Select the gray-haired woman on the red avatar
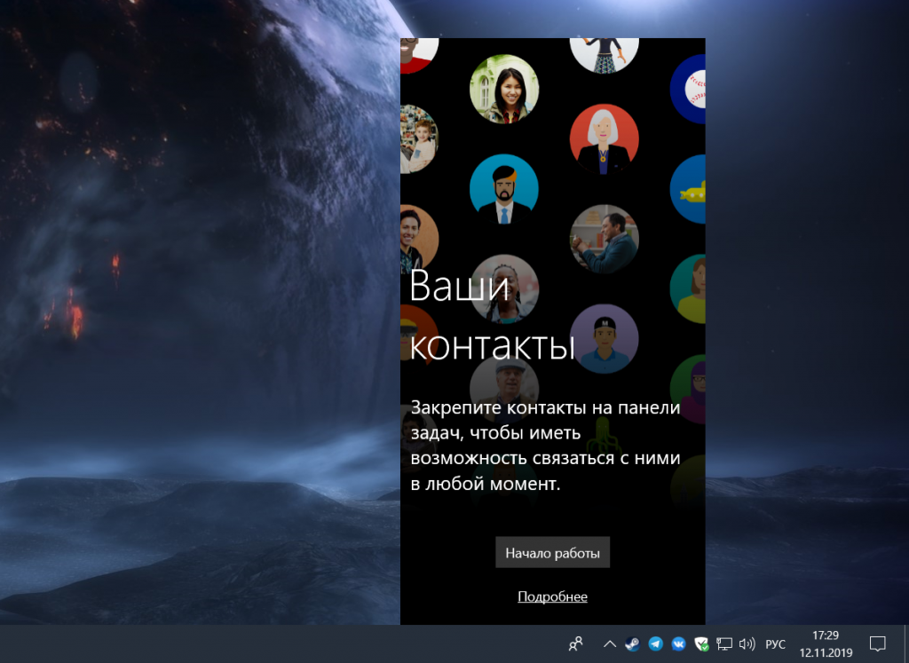Viewport: 909px width, 663px height. coord(604,139)
